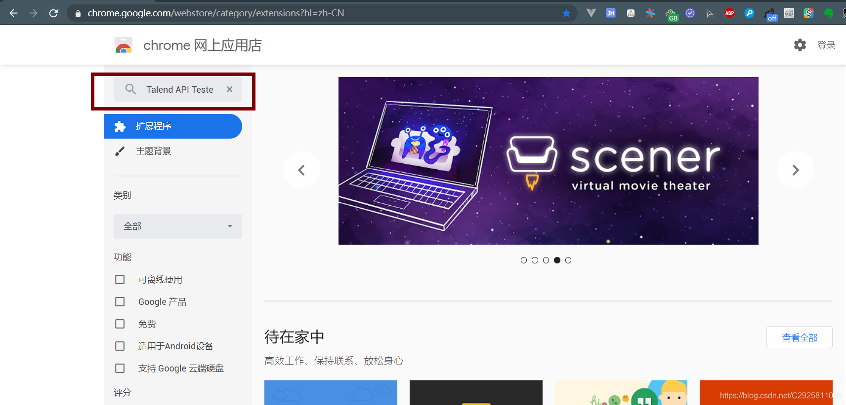Image resolution: width=846 pixels, height=405 pixels.
Task: Reload the current page
Action: tap(53, 13)
